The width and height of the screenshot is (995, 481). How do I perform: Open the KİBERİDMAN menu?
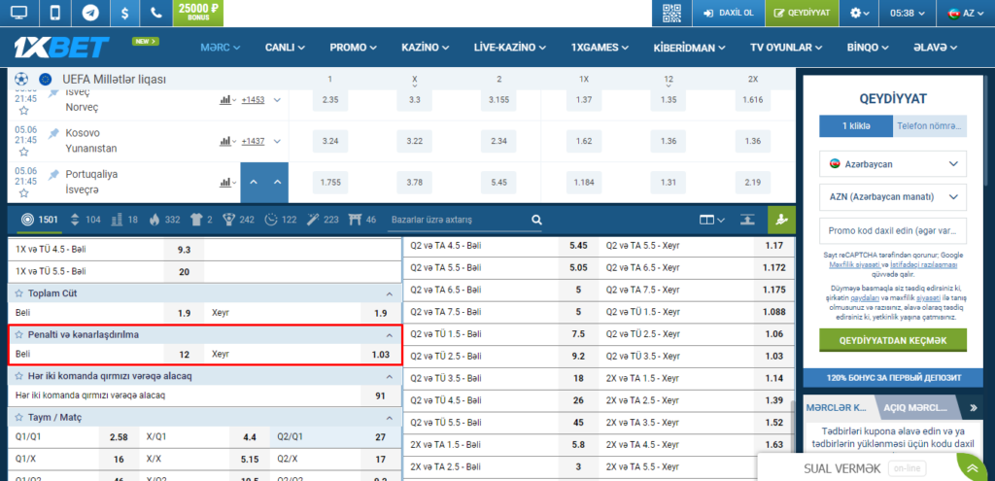coord(690,47)
